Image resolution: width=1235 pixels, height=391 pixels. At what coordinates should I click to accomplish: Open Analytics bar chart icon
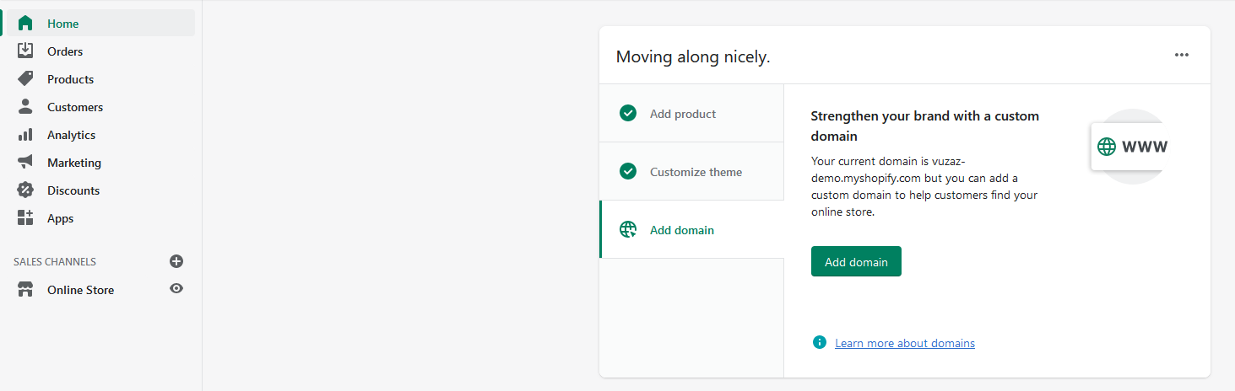point(25,135)
